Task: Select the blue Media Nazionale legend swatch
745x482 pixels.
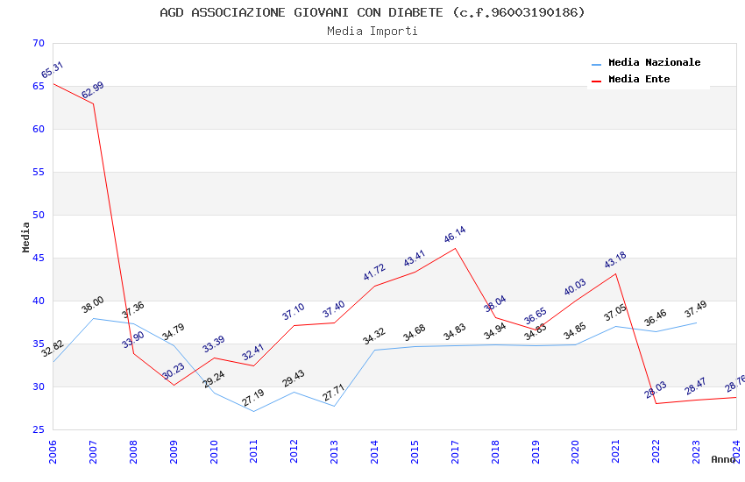Action: pyautogui.click(x=596, y=64)
